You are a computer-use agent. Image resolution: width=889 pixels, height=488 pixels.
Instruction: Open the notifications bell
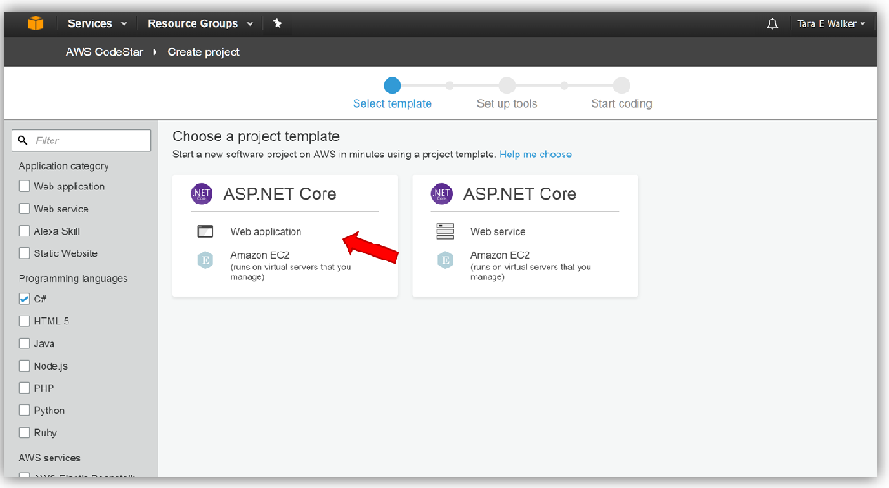(773, 24)
